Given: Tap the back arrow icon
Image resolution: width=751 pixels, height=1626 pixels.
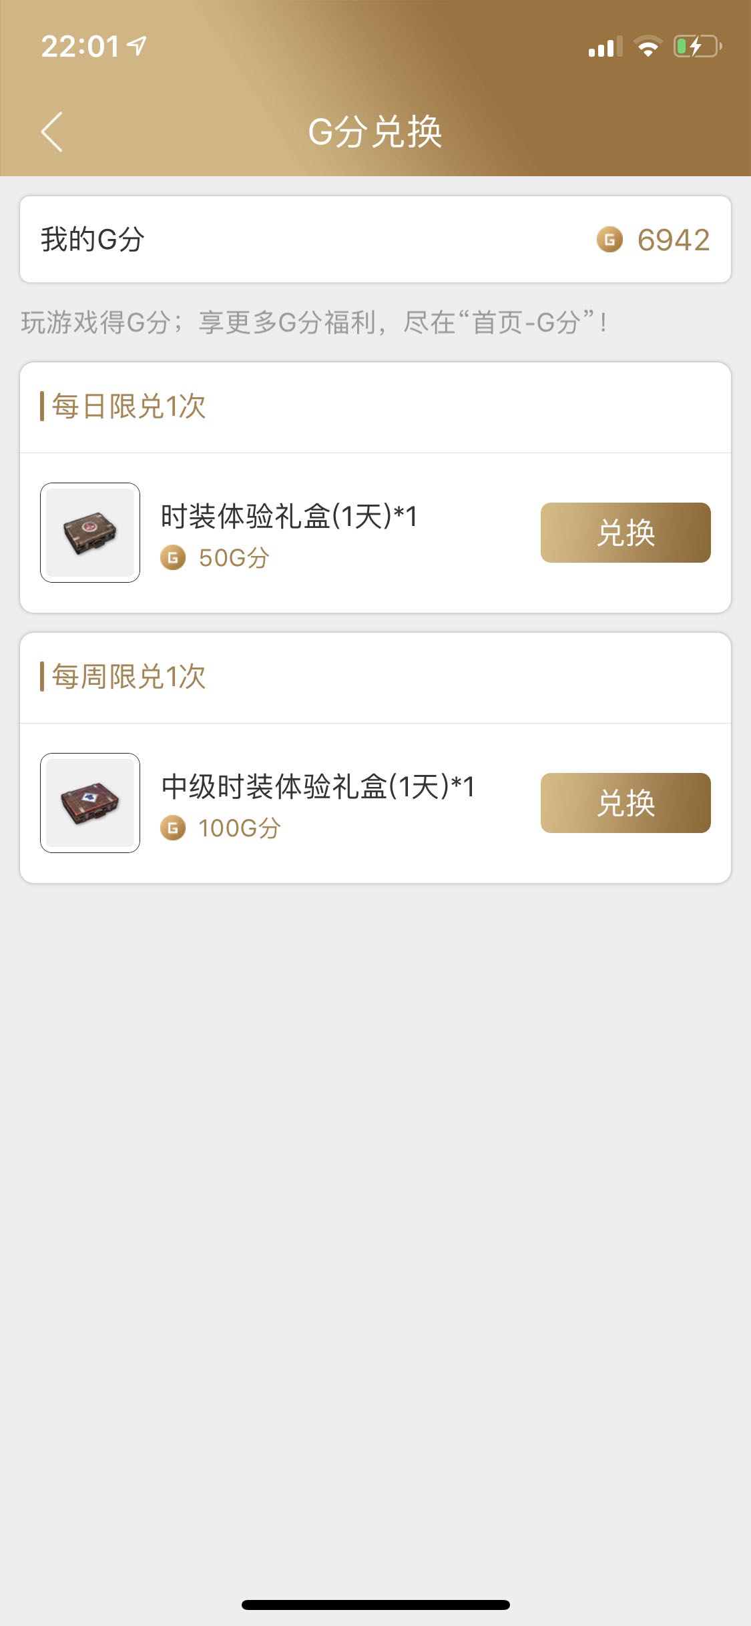Looking at the screenshot, I should (x=52, y=131).
